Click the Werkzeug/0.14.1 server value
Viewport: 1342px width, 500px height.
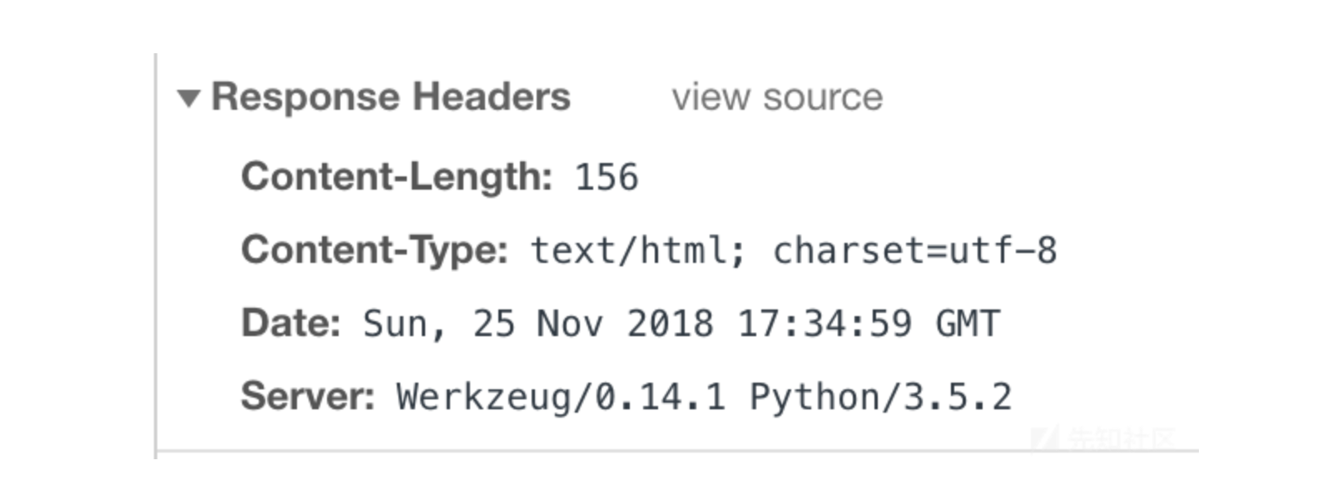561,397
